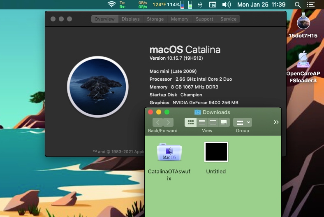Switch Finder to list view
The image size is (324, 217).
pyautogui.click(x=201, y=122)
